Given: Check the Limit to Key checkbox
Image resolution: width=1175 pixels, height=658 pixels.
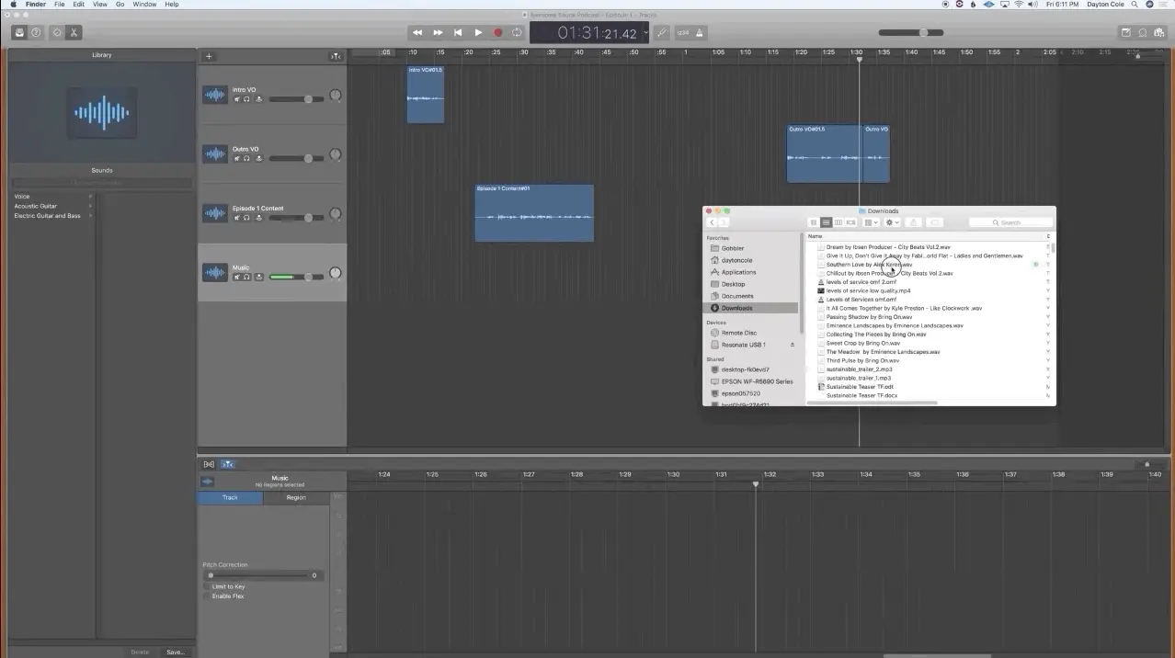Looking at the screenshot, I should coord(207,586).
